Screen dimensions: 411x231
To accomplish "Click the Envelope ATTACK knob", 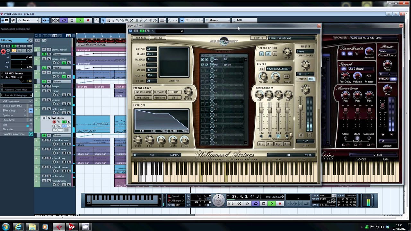I will pos(138,140).
